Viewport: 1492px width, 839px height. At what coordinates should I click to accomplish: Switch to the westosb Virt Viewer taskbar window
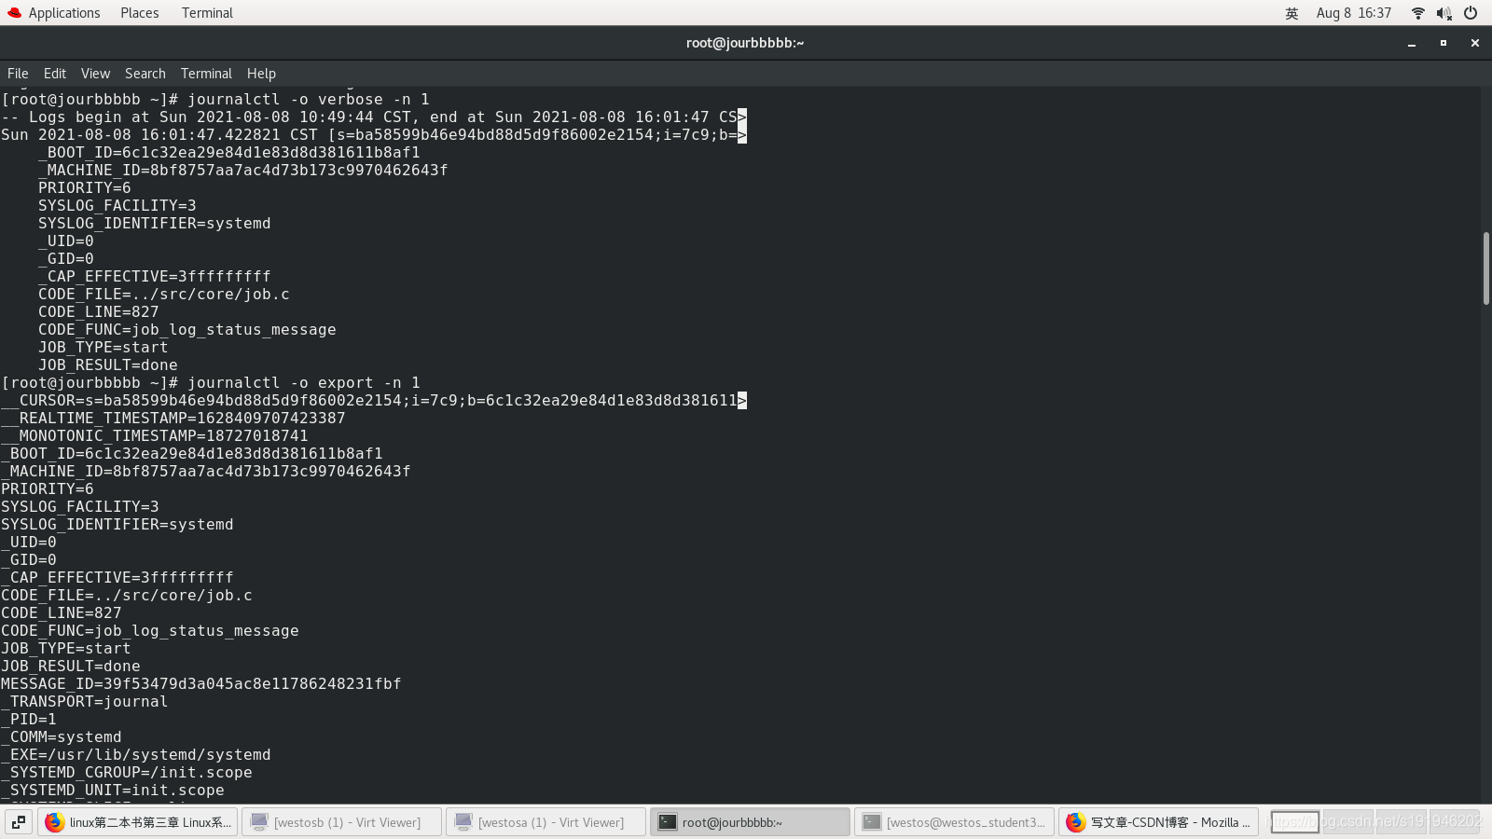pos(341,822)
